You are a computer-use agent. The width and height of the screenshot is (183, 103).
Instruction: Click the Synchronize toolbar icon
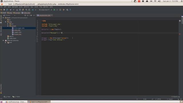[x=7, y=10]
